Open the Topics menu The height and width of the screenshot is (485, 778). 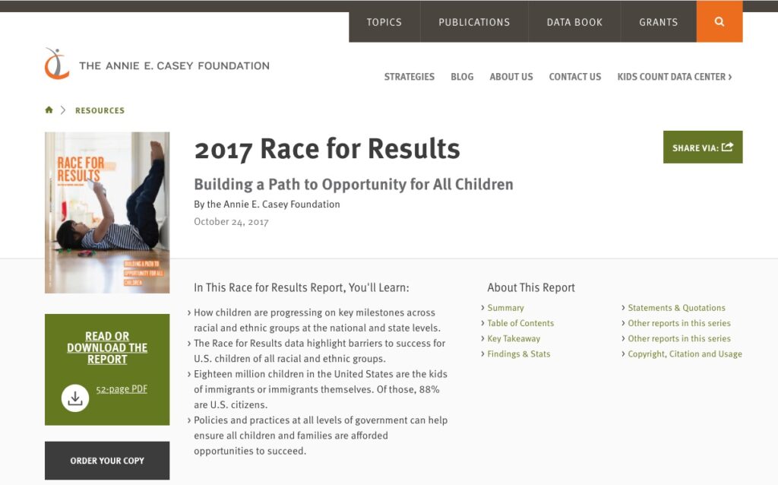[x=384, y=22]
